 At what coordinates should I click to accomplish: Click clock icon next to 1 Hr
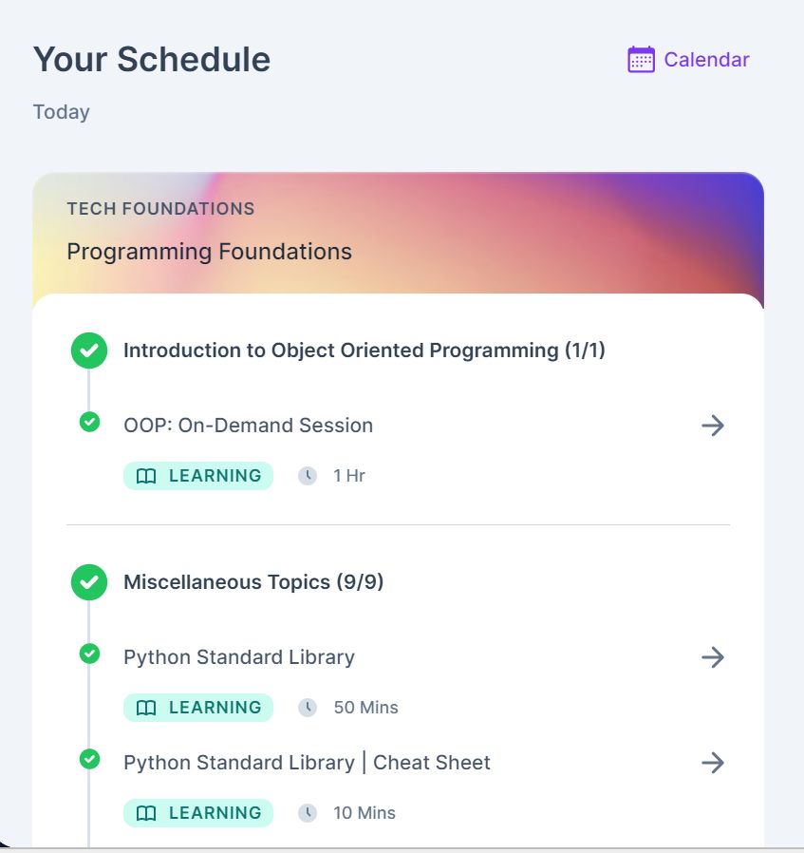coord(308,476)
